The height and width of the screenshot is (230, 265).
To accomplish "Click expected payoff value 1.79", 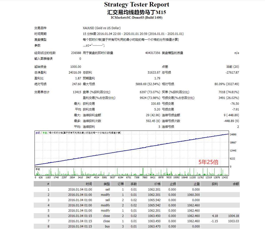I will tap(157, 78).
